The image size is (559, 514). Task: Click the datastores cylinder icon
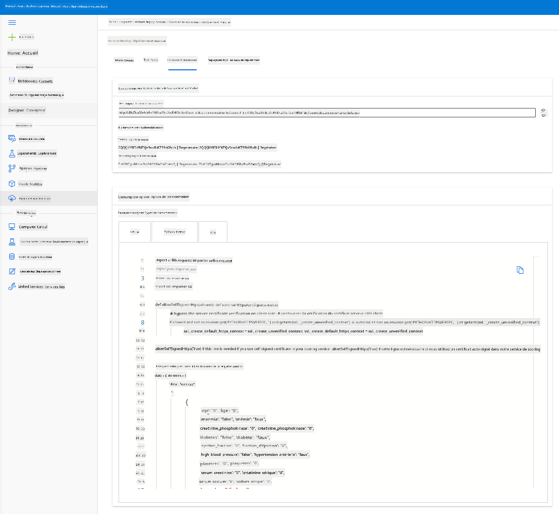pyautogui.click(x=12, y=257)
